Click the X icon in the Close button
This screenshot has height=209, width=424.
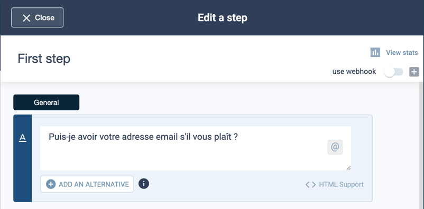26,18
